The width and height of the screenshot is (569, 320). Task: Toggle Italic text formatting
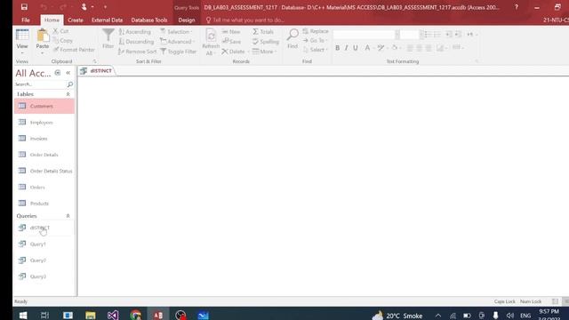[x=346, y=48]
